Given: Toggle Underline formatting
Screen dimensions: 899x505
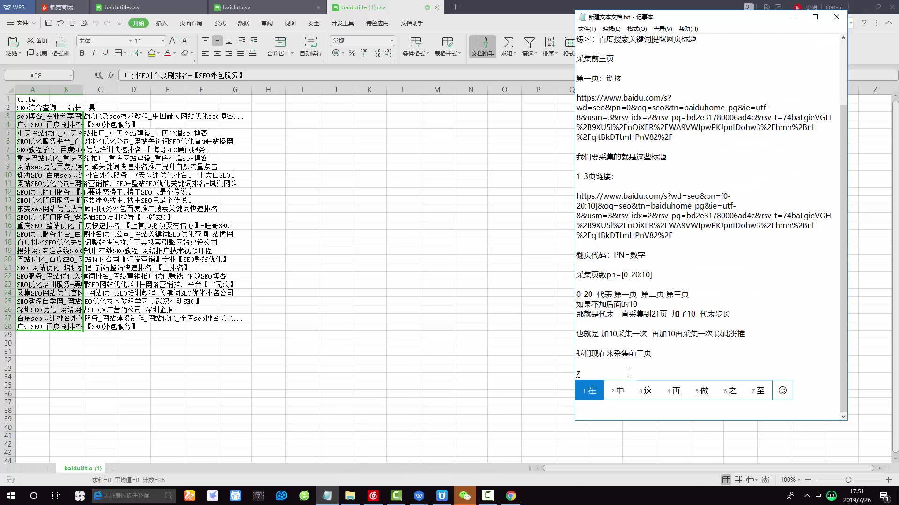Looking at the screenshot, I should pyautogui.click(x=105, y=53).
